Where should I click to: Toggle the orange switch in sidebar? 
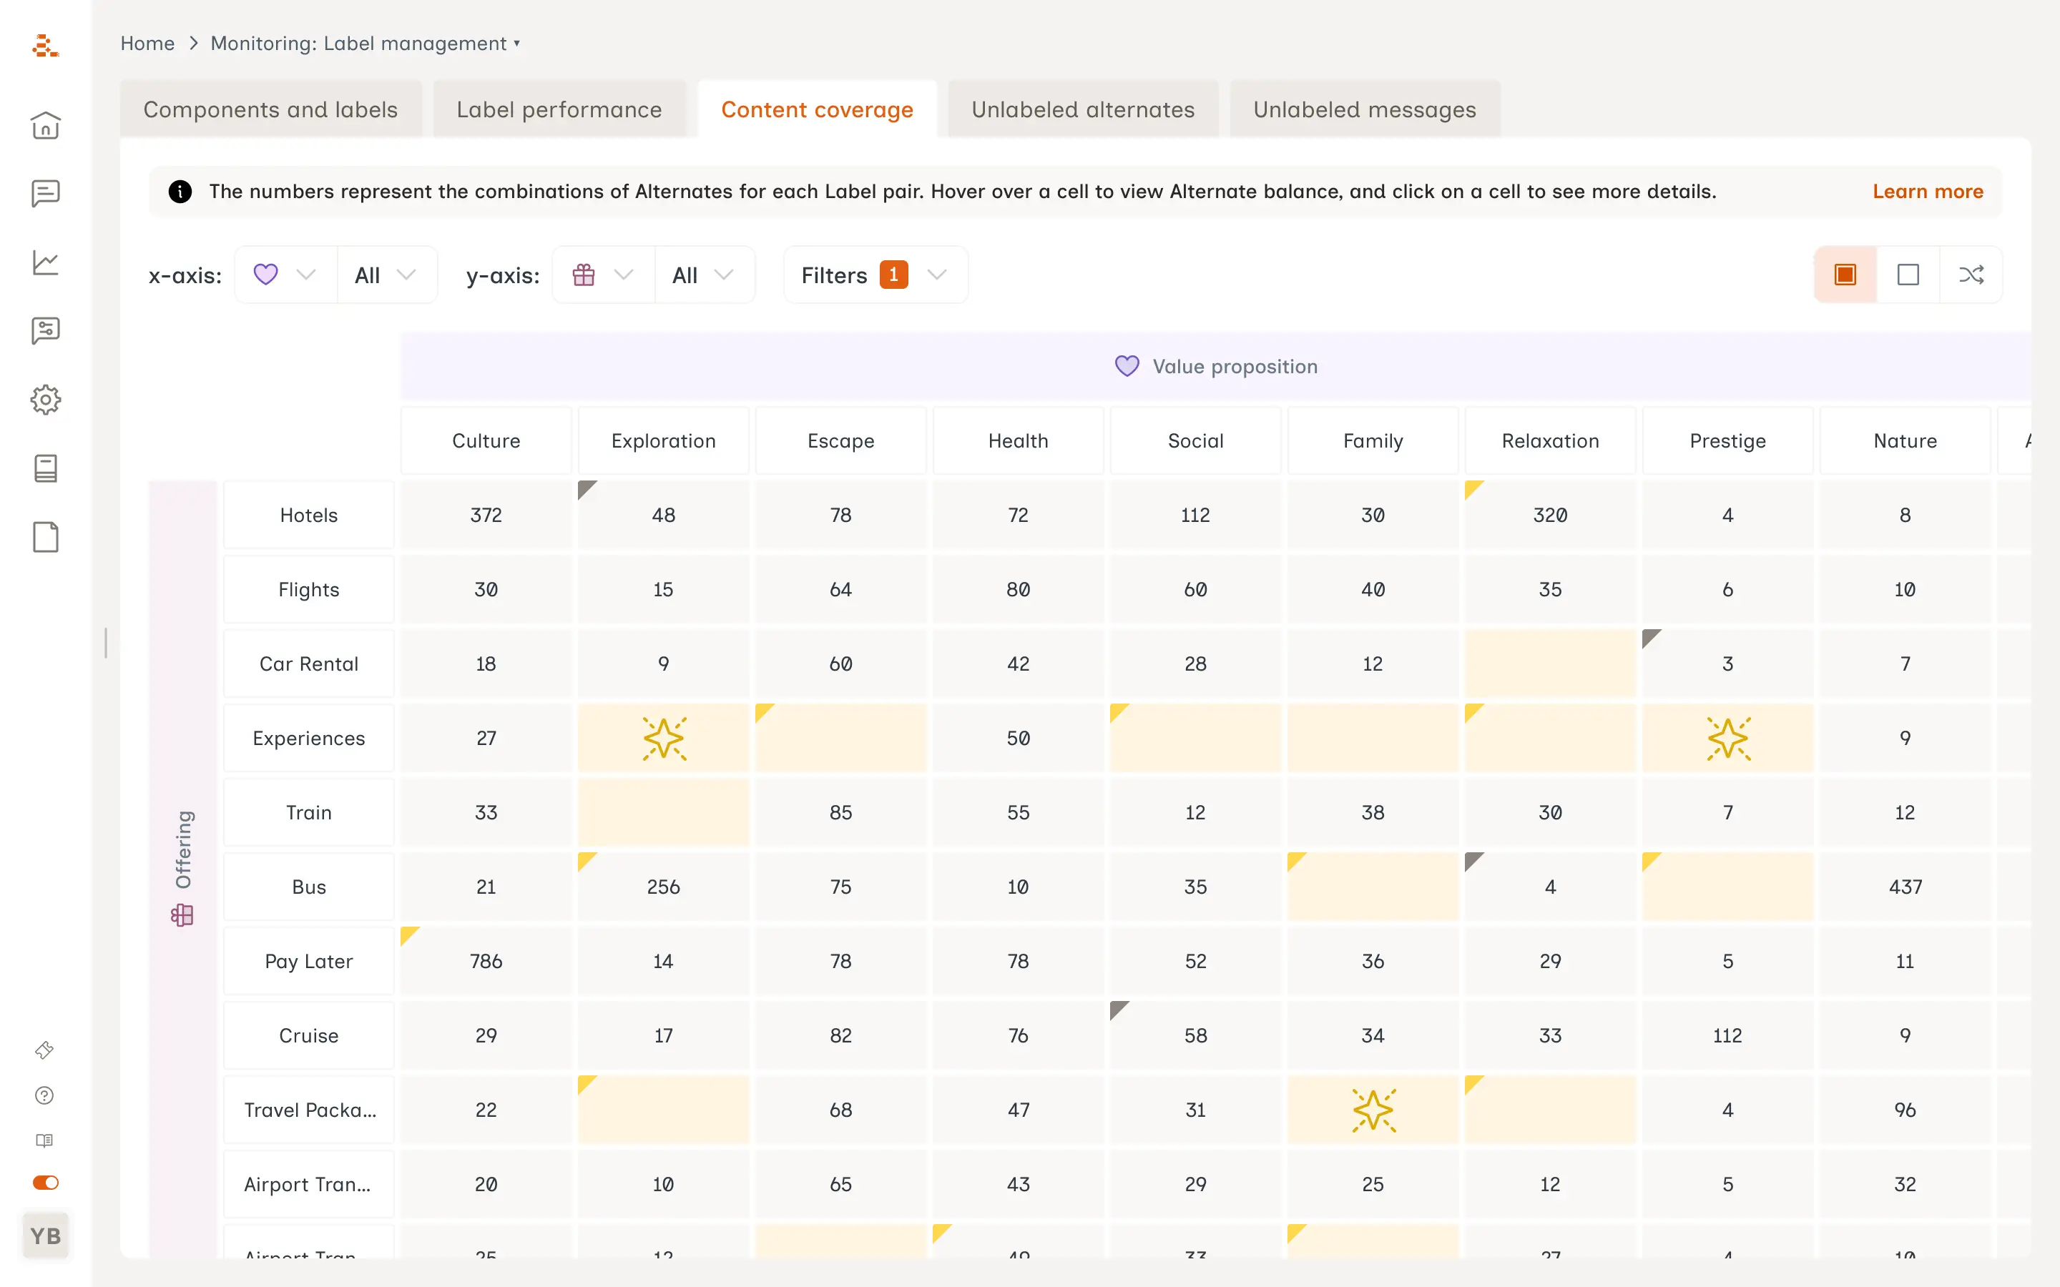pyautogui.click(x=45, y=1183)
